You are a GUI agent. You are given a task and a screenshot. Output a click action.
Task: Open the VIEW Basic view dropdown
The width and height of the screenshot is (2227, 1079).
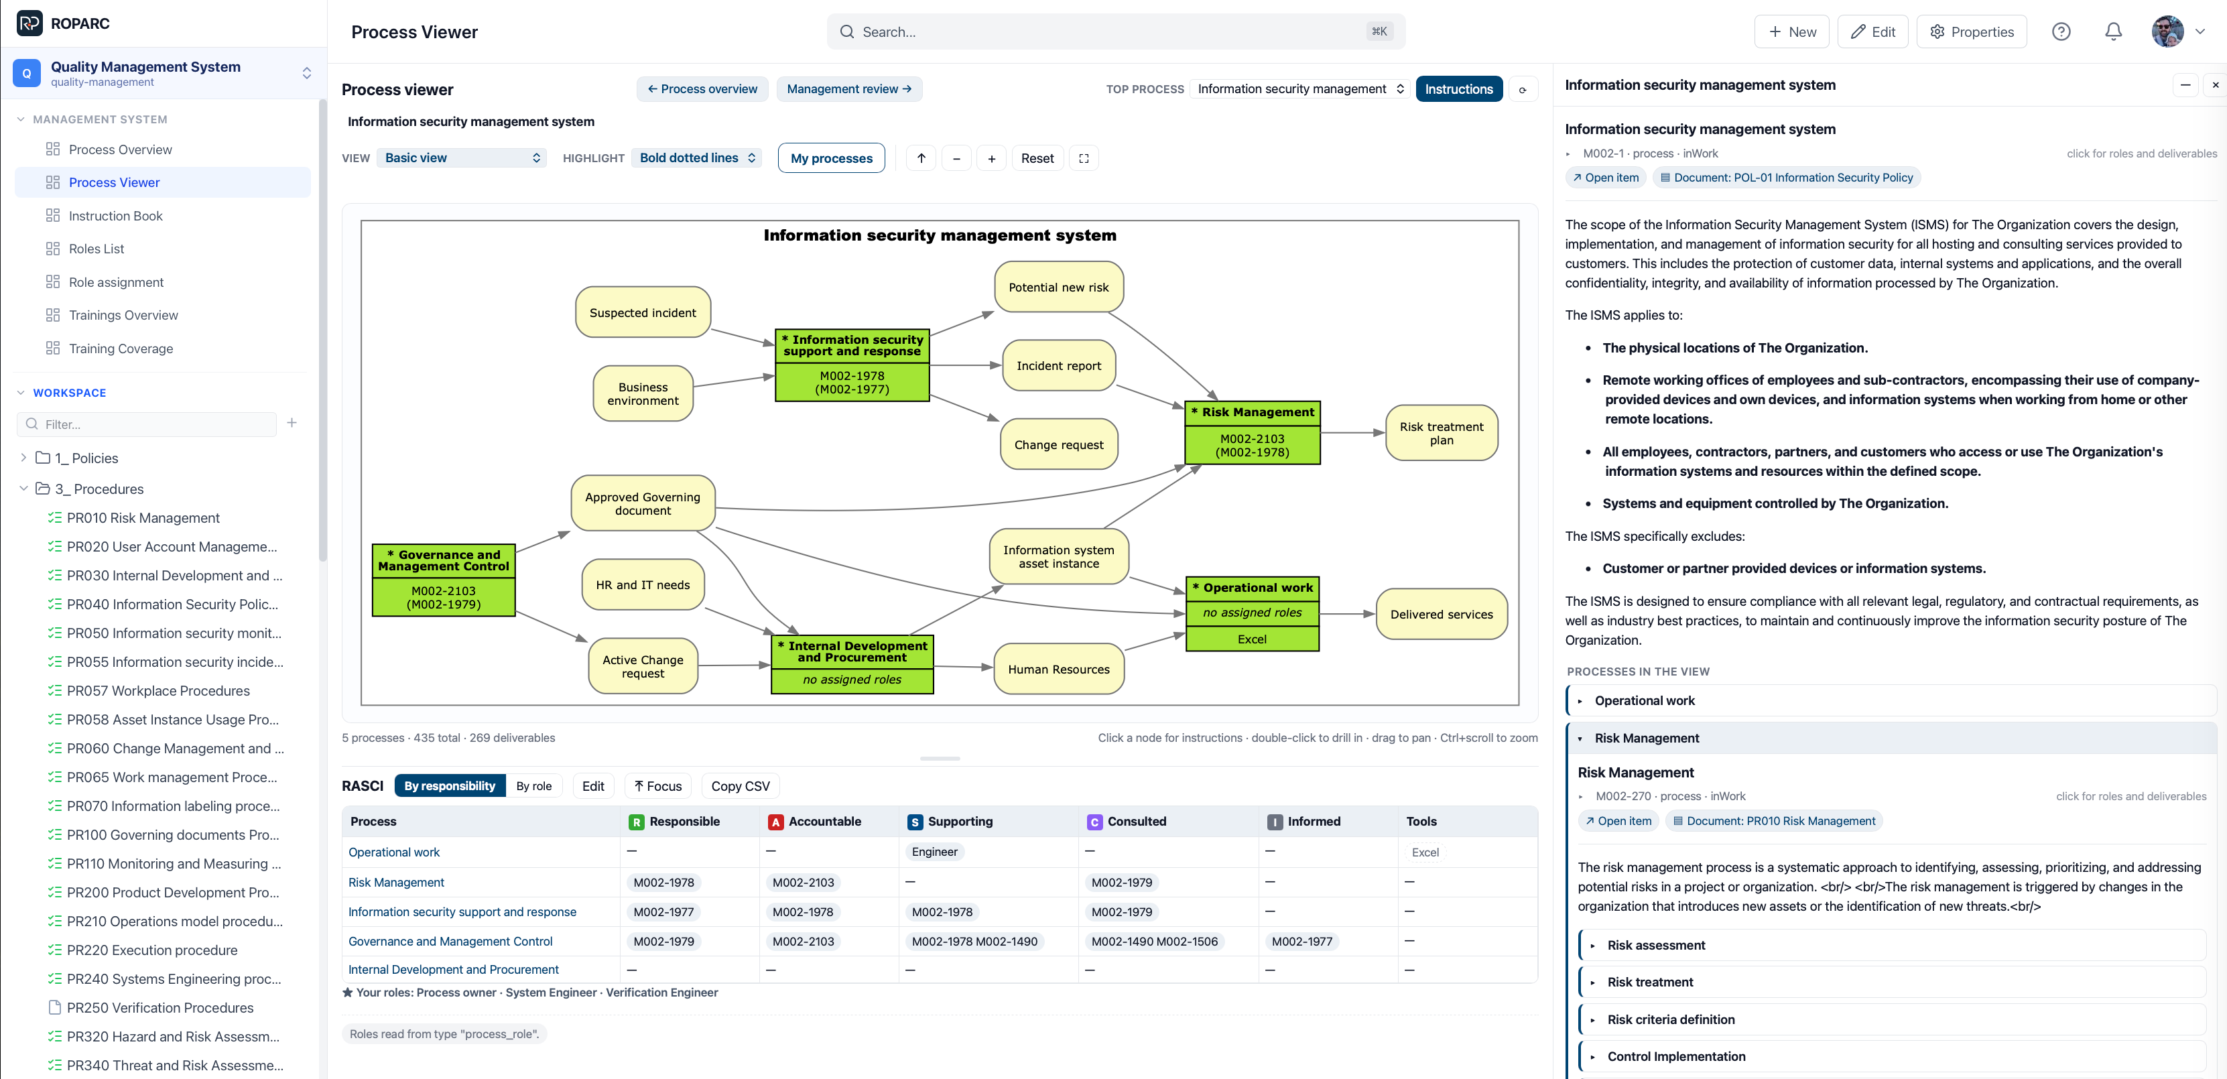(x=462, y=157)
